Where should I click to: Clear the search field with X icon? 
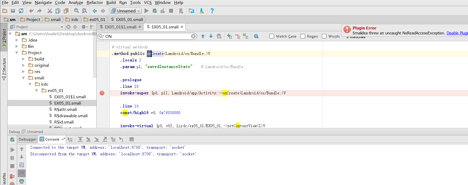193,36
